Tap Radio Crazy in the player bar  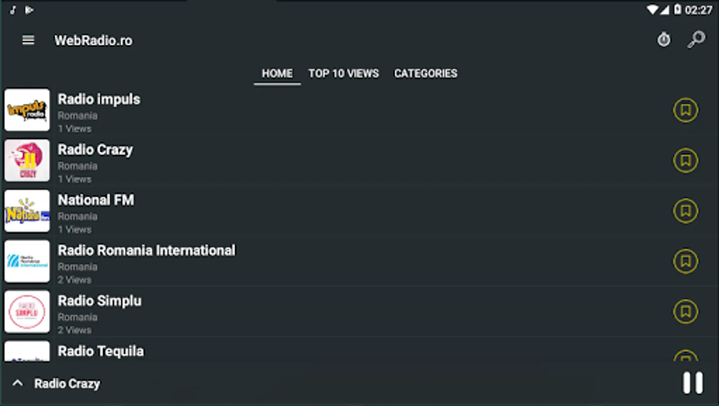tap(67, 384)
